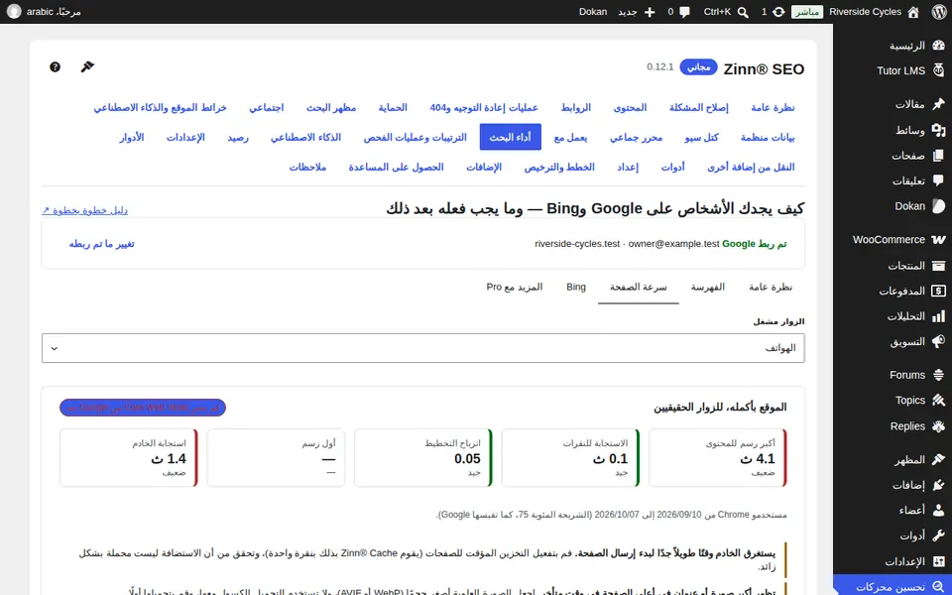Click the updates refresh icon
This screenshot has height=595, width=952.
coord(778,12)
